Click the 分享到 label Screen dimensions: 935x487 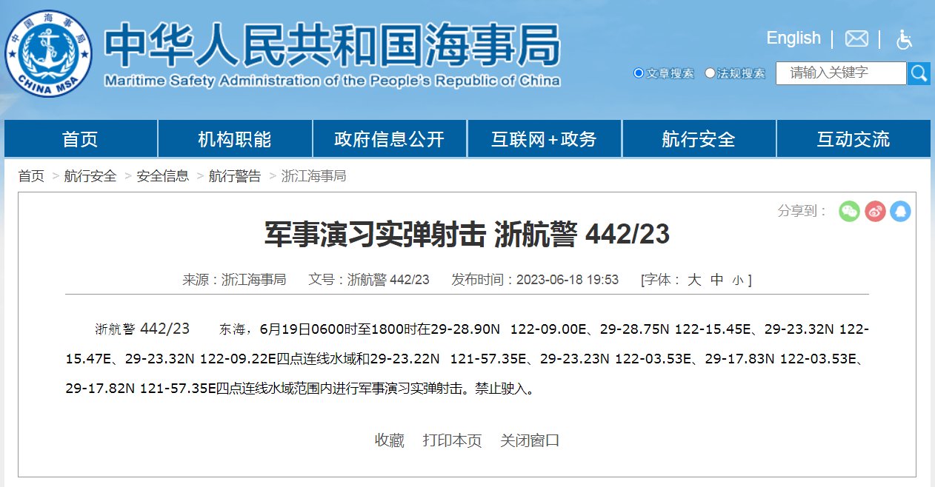802,211
